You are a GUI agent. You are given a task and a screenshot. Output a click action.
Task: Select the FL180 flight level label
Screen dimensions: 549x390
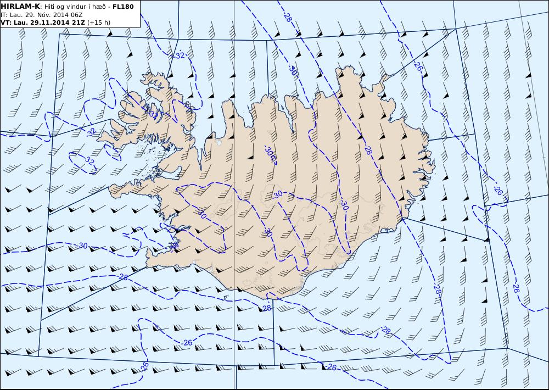pos(123,6)
